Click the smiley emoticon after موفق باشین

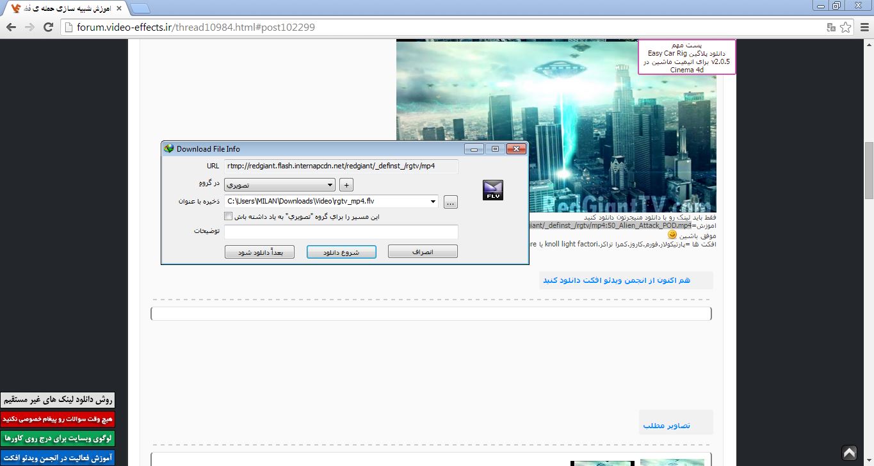pyautogui.click(x=672, y=235)
